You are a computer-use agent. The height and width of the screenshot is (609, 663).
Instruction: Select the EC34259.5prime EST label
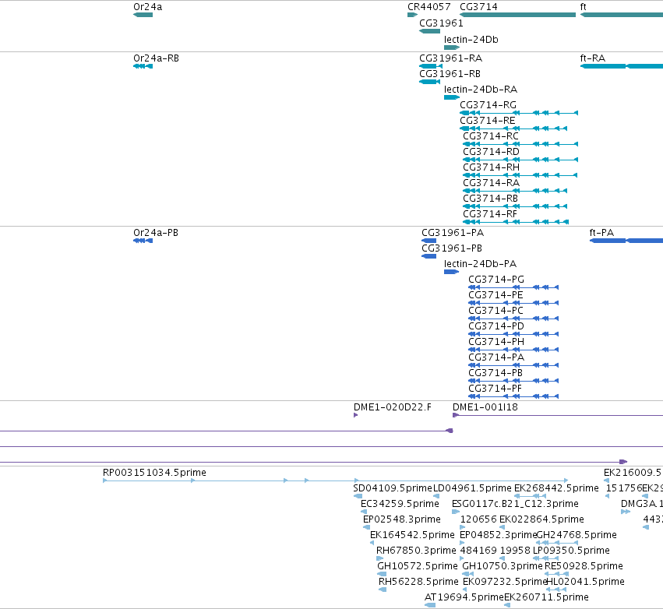coord(400,504)
